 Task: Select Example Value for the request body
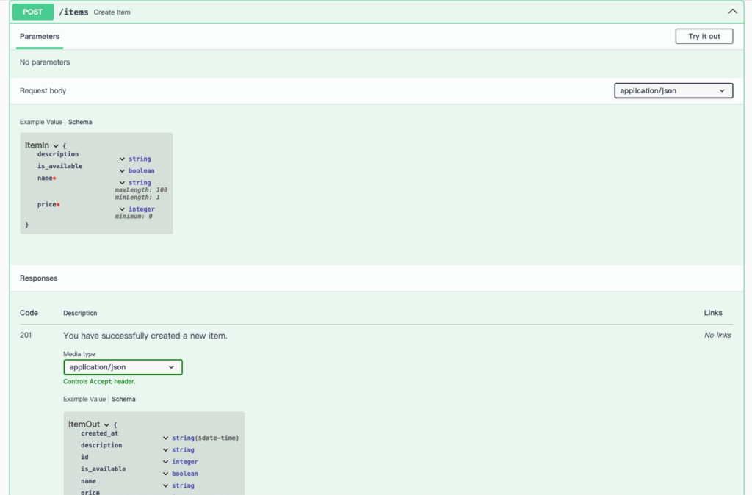[x=40, y=122]
